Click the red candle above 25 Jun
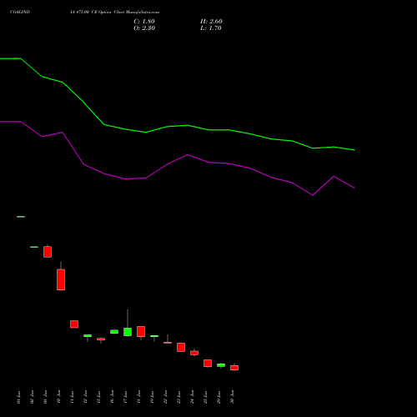417x417 pixels. coord(208,363)
